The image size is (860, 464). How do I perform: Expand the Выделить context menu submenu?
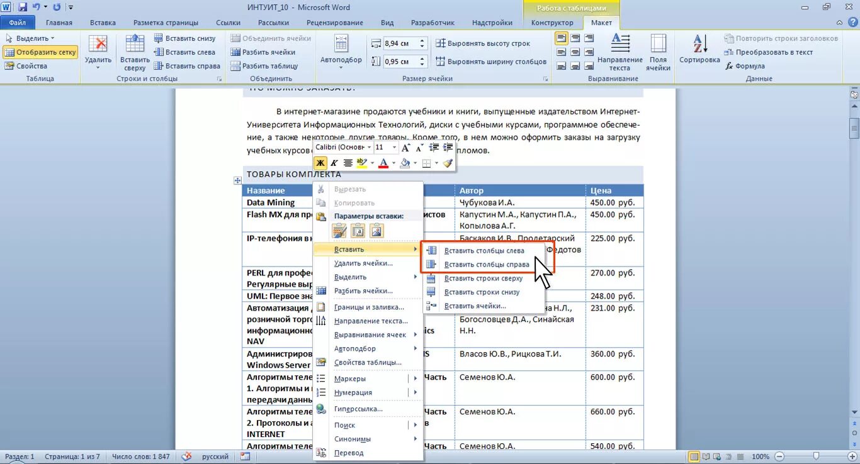(x=368, y=277)
